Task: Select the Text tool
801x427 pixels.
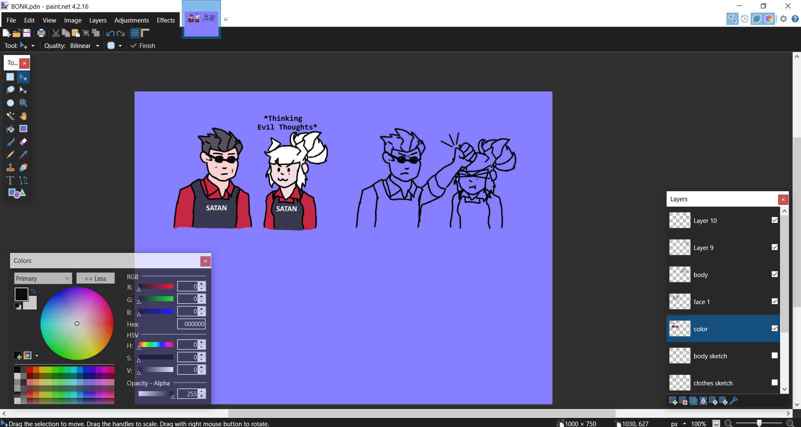Action: (x=10, y=180)
